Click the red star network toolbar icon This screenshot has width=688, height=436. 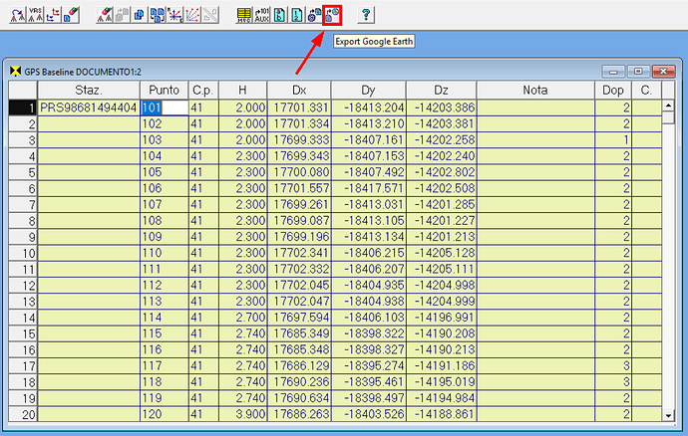(x=177, y=14)
